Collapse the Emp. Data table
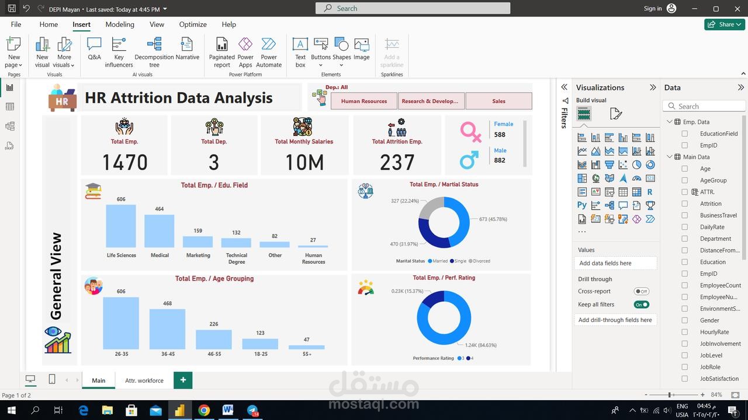 [x=670, y=122]
